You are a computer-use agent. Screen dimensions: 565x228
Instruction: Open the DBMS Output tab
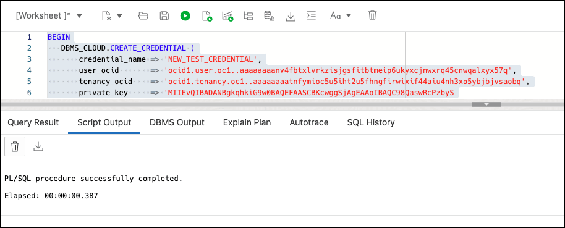(177, 122)
